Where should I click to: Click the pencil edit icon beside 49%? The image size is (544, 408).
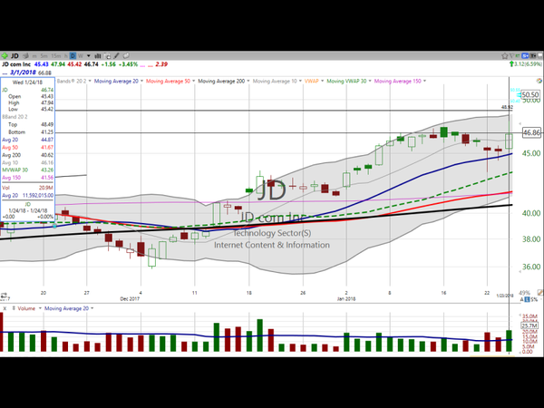tap(539, 293)
